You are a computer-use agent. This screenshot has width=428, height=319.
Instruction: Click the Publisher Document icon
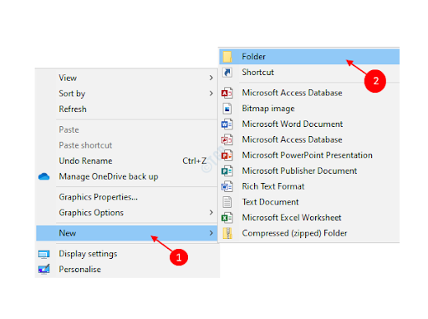tap(227, 171)
